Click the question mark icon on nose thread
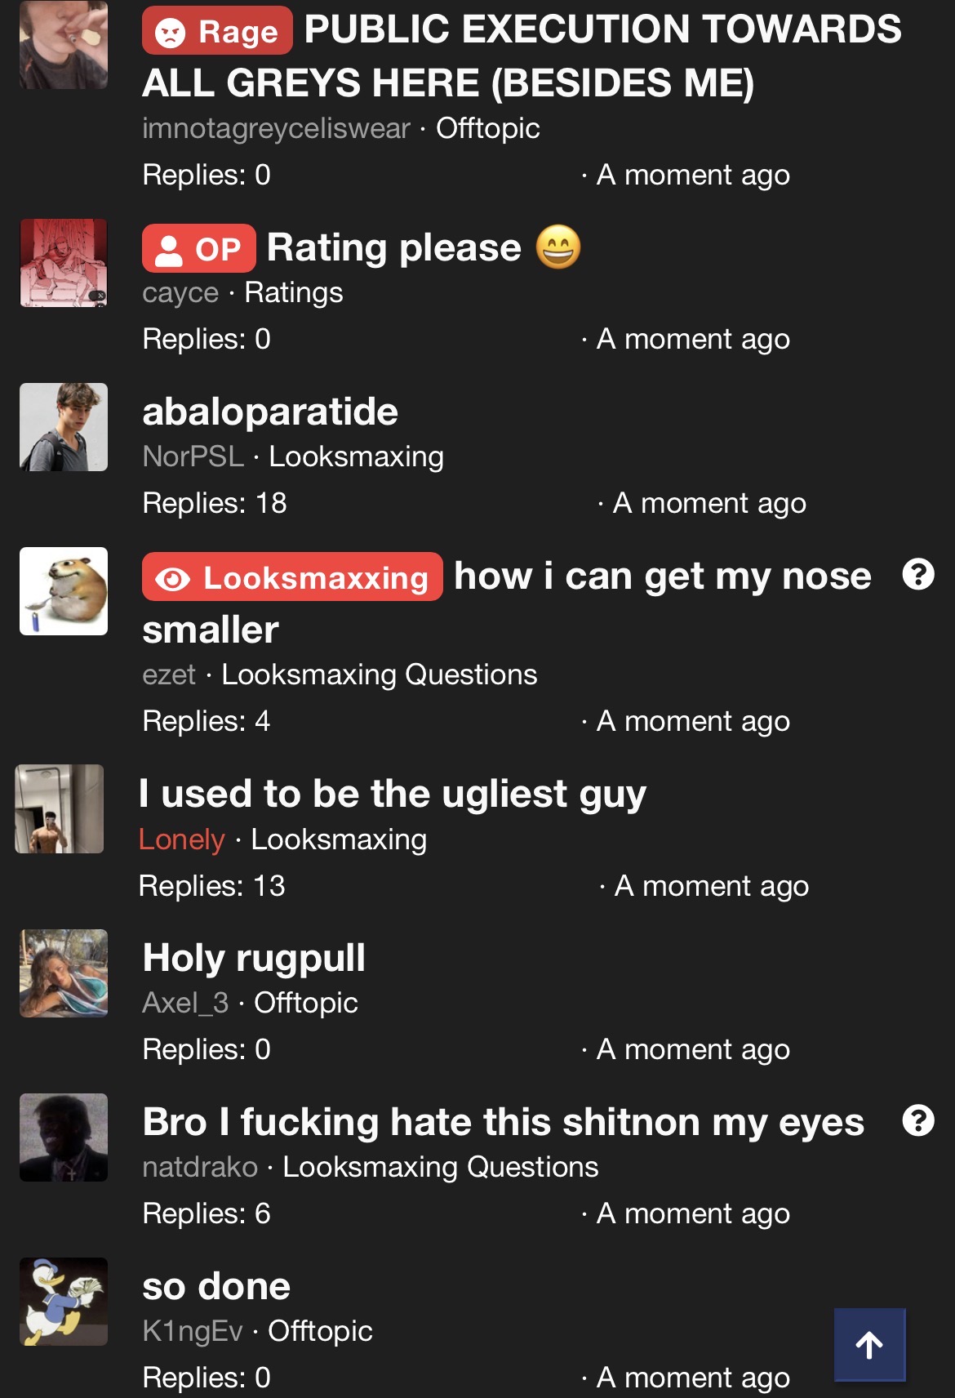955x1398 pixels. 918,575
